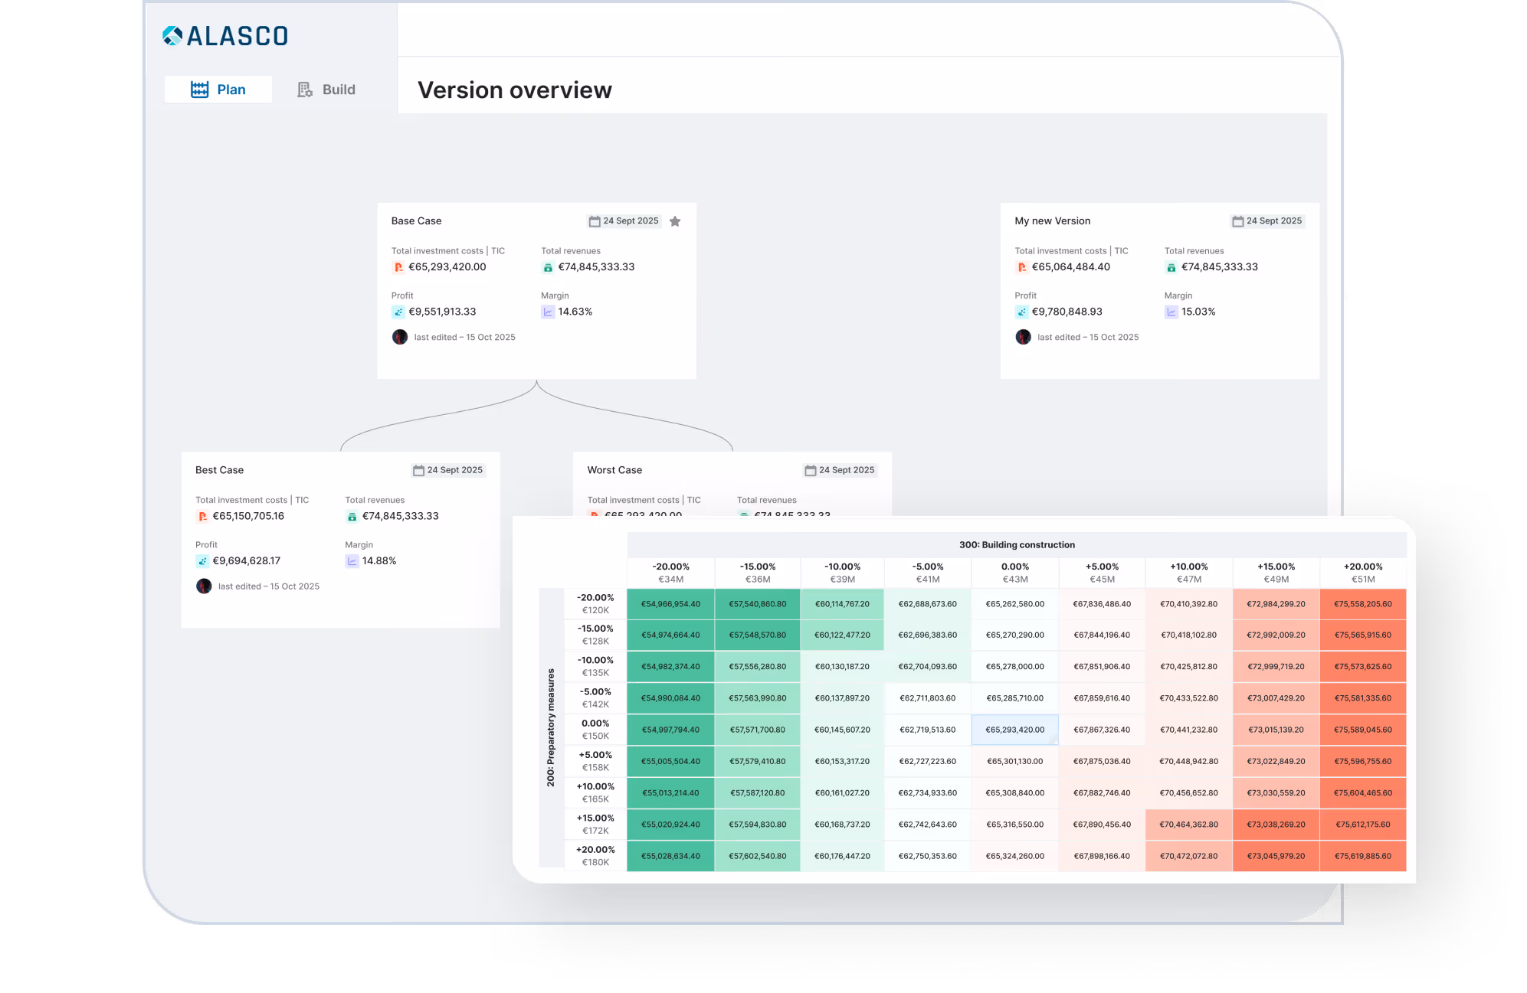Toggle the Base Case favorite star
Image resolution: width=1527 pixels, height=993 pixels.
pos(675,221)
